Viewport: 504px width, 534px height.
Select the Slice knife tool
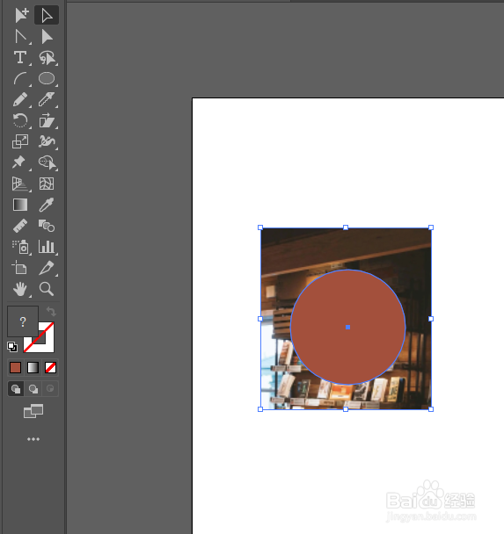pyautogui.click(x=47, y=268)
